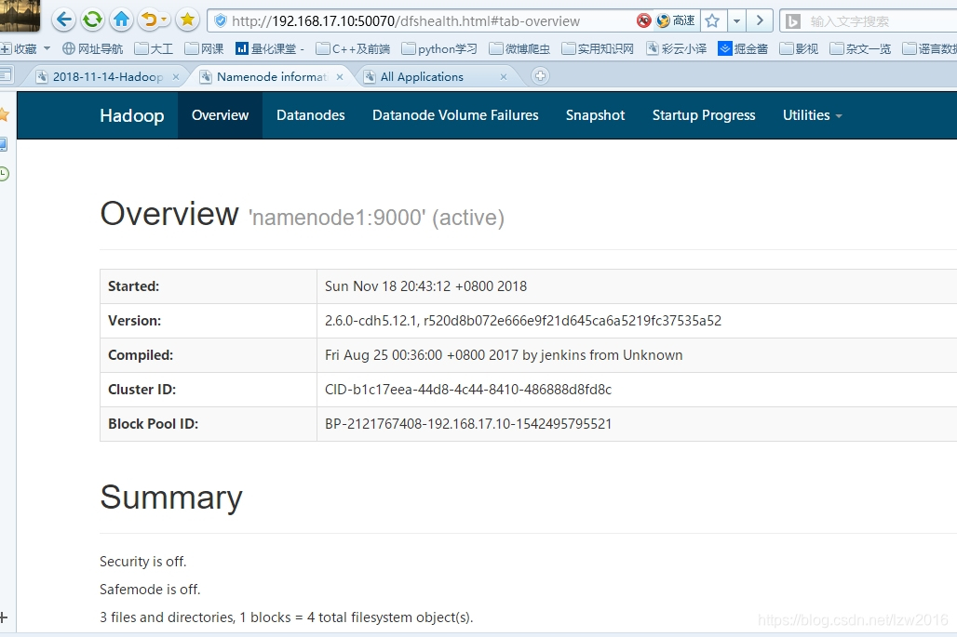Click the Bing search engine icon
The width and height of the screenshot is (957, 637).
(792, 21)
